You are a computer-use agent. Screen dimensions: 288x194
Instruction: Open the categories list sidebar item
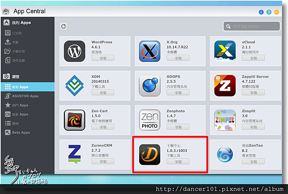[28, 123]
